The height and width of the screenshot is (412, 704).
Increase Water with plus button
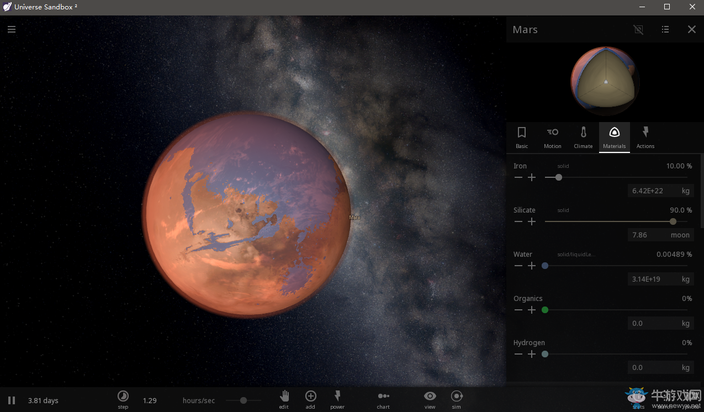532,266
